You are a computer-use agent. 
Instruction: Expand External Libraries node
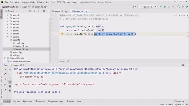[5, 58]
